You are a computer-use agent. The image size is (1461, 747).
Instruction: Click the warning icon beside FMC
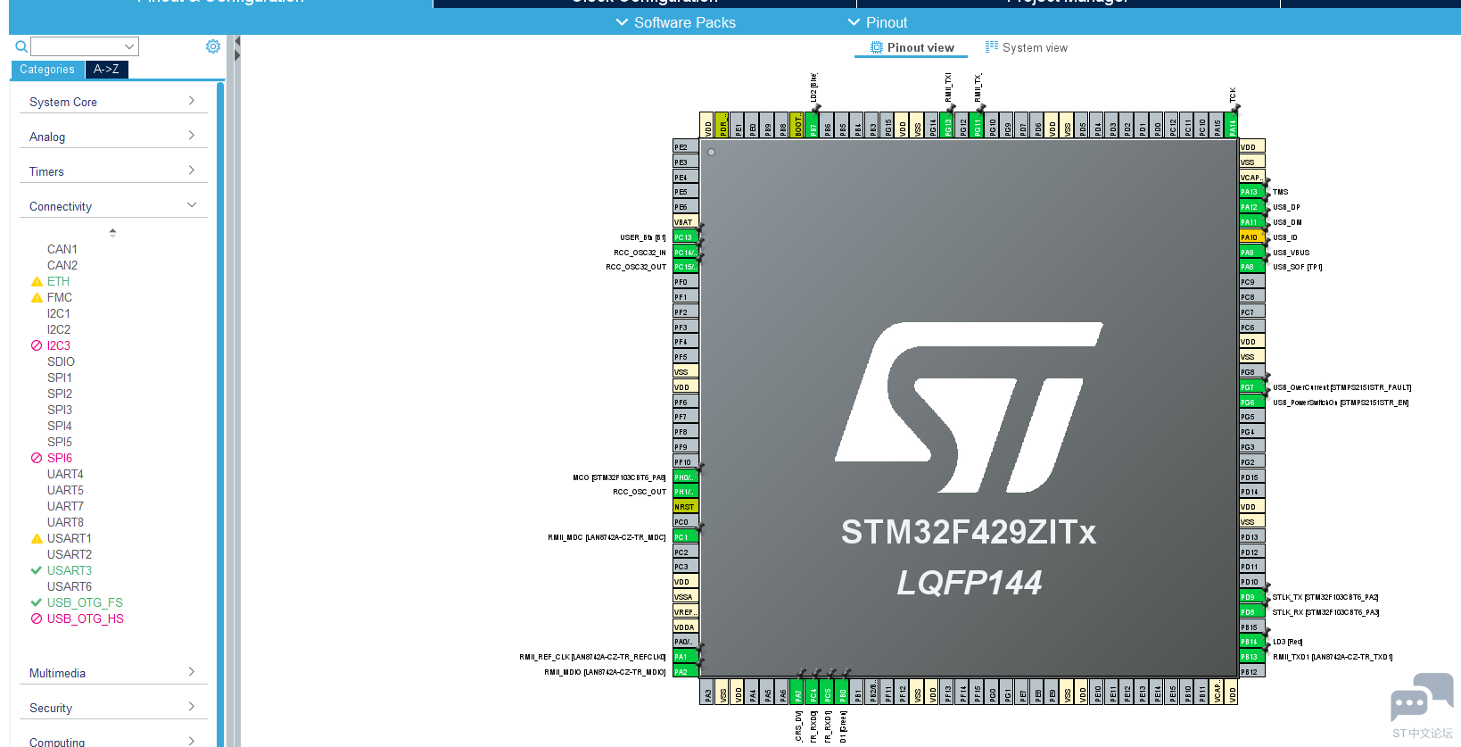(37, 297)
